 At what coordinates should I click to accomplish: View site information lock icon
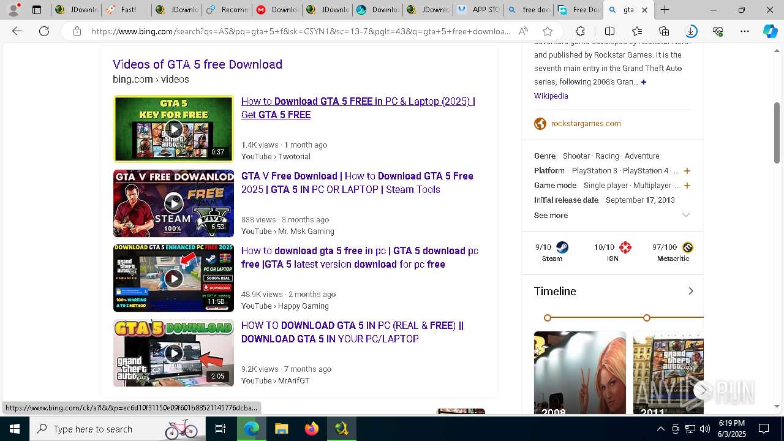tap(77, 31)
